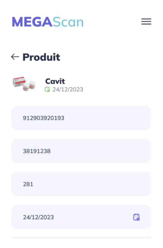Open the hamburger navigation menu
This screenshot has width=163, height=248.
click(x=146, y=21)
